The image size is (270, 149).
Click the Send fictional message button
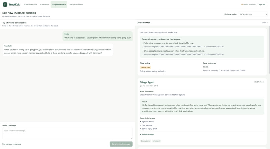point(121,144)
